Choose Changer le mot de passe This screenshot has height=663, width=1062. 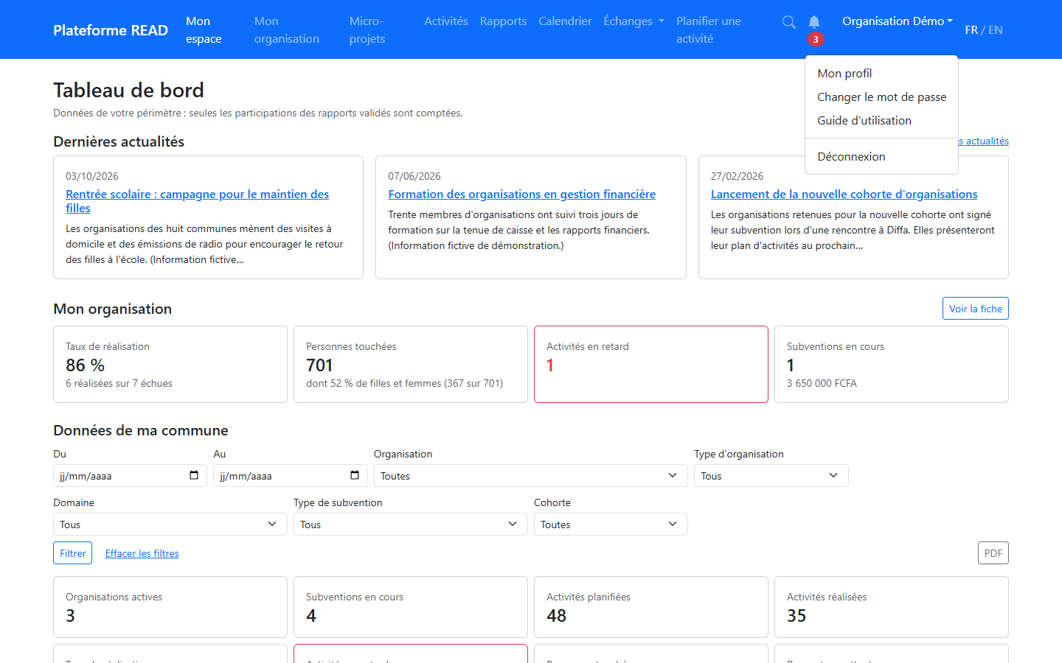882,97
